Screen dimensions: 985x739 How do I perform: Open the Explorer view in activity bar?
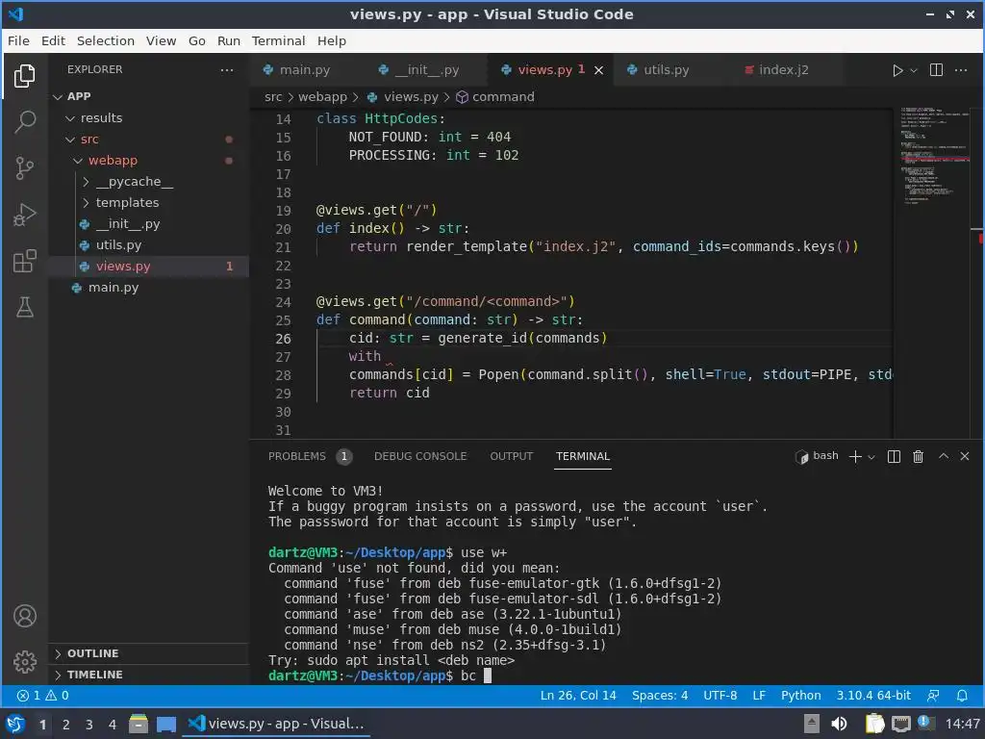click(24, 76)
